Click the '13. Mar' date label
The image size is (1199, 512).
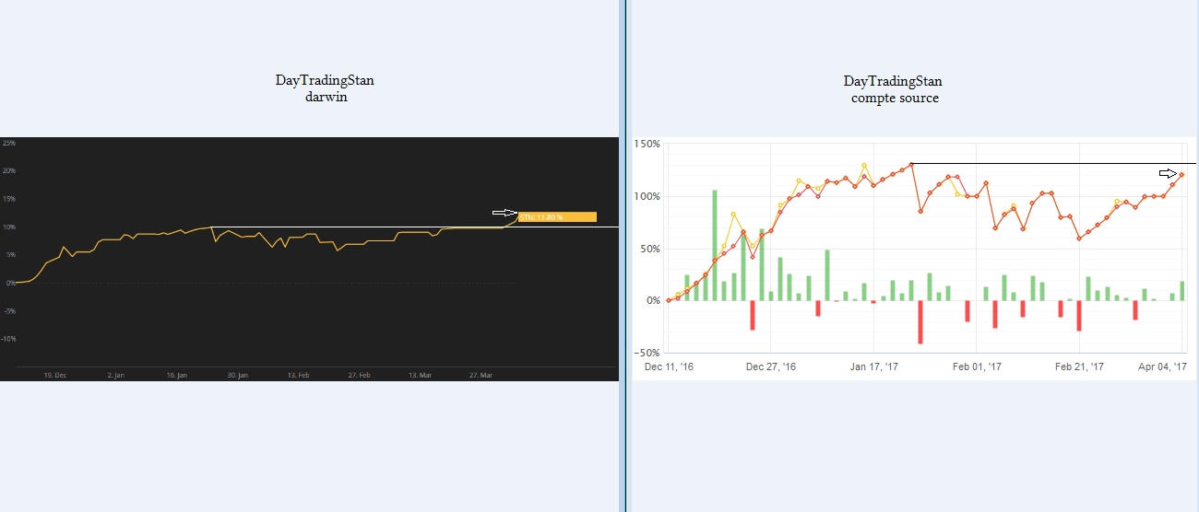(x=421, y=375)
